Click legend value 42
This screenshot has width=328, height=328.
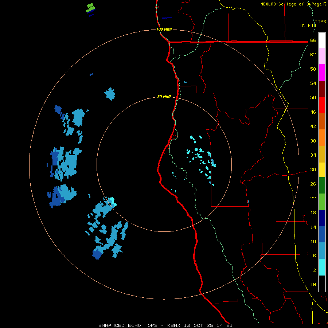[313, 126]
